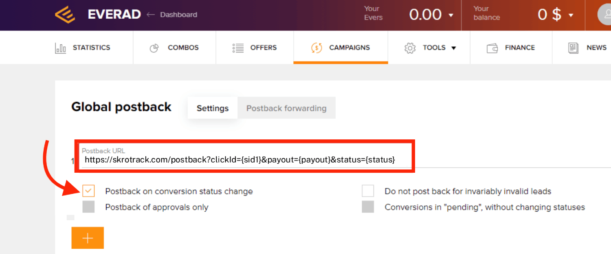Click the 0 $ balance amount
The image size is (611, 254).
pos(549,15)
